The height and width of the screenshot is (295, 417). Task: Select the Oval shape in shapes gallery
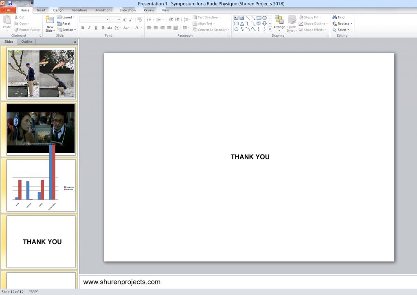coord(264,18)
